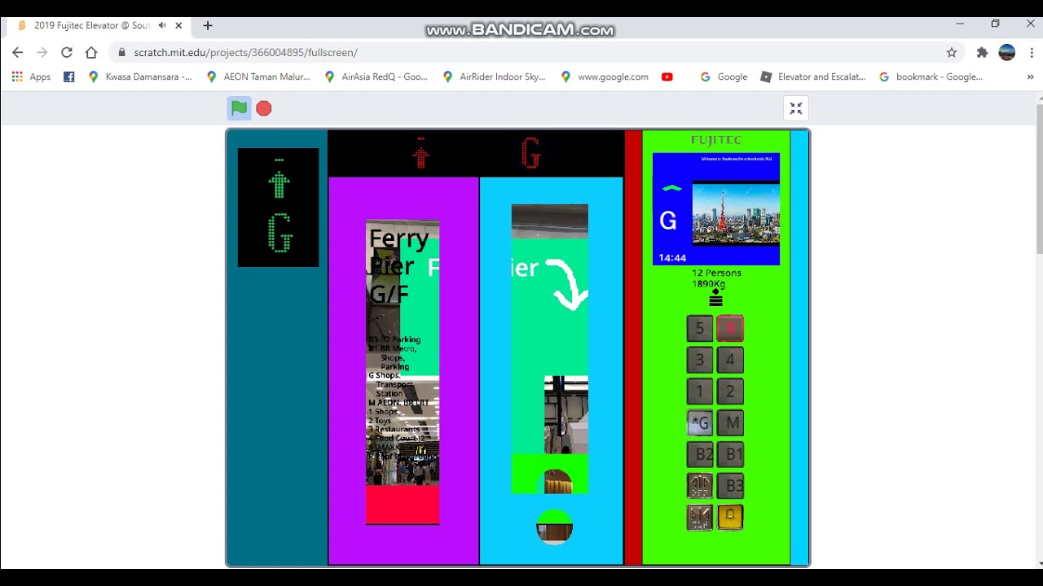1043x586 pixels.
Task: Reload the Scratch project page
Action: (67, 52)
